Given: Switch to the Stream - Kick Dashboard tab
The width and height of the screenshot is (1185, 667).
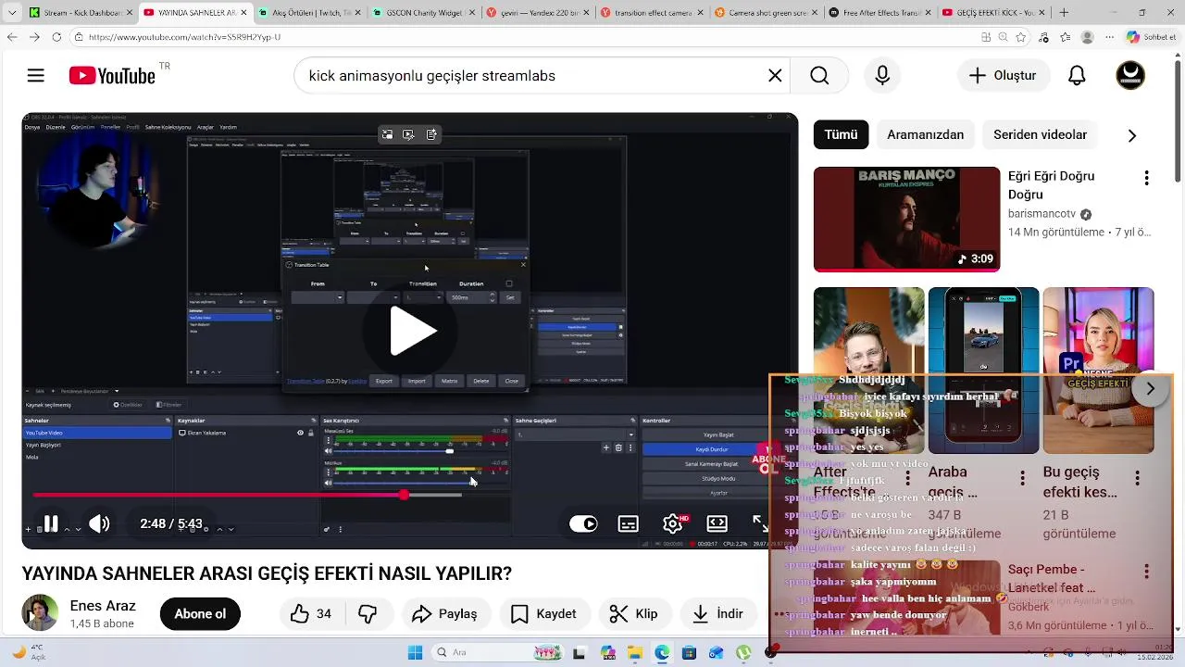Looking at the screenshot, I should 79,13.
